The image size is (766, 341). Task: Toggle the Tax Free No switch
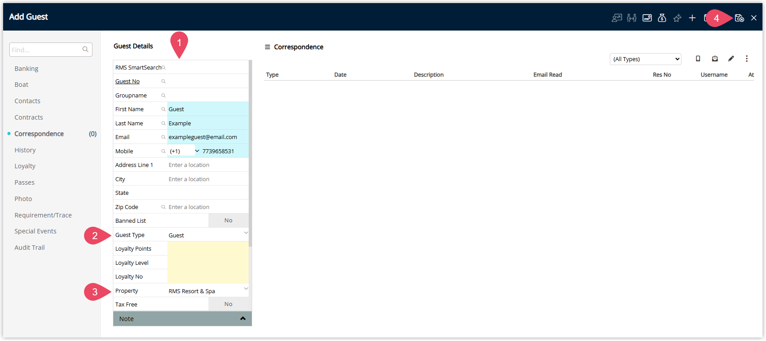(x=228, y=304)
